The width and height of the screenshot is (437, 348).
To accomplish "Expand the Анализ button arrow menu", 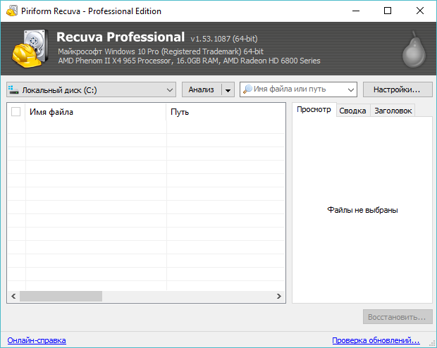I will pyautogui.click(x=227, y=90).
